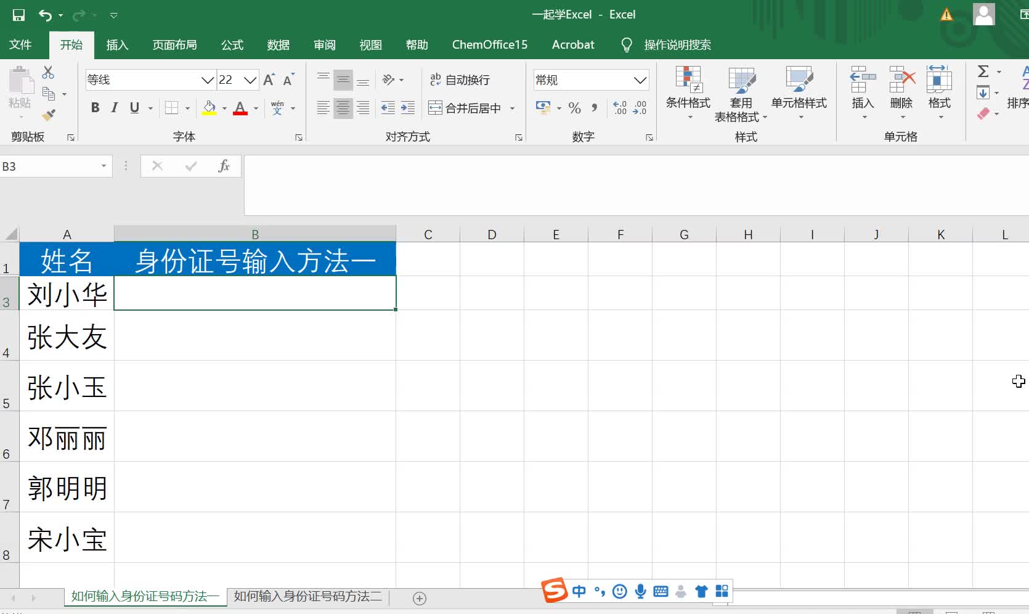The height and width of the screenshot is (614, 1029).
Task: Click the Copy icon in the clipboard group
Action: pos(49,94)
